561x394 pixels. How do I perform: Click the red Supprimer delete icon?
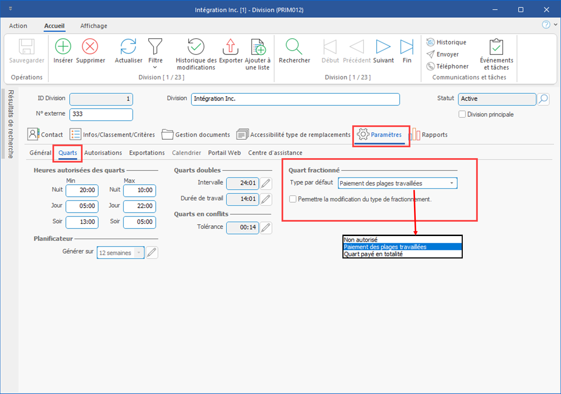pos(90,47)
